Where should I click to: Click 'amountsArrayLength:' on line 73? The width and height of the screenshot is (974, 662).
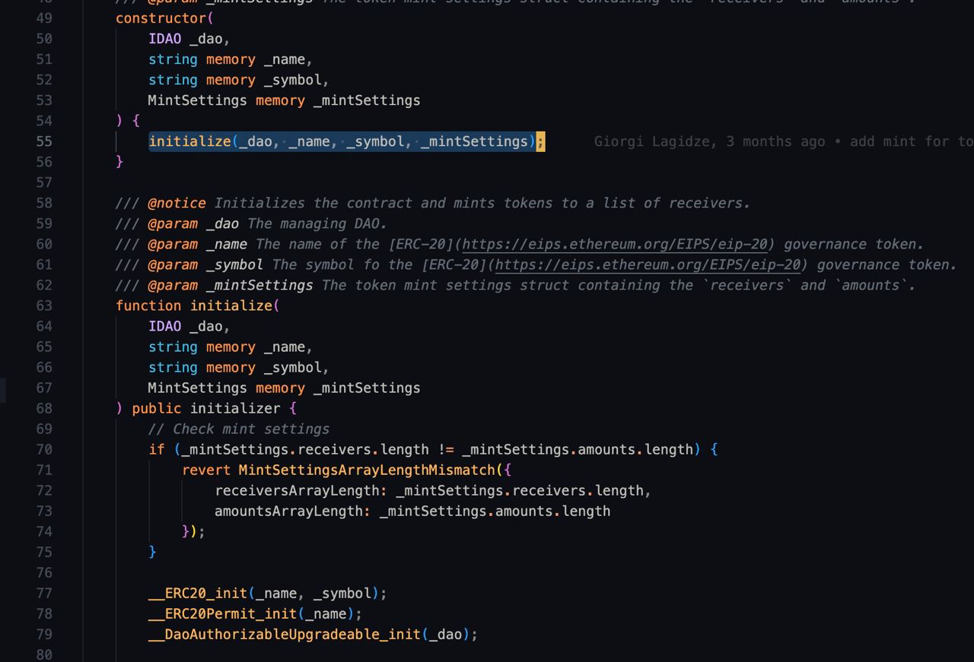[292, 511]
